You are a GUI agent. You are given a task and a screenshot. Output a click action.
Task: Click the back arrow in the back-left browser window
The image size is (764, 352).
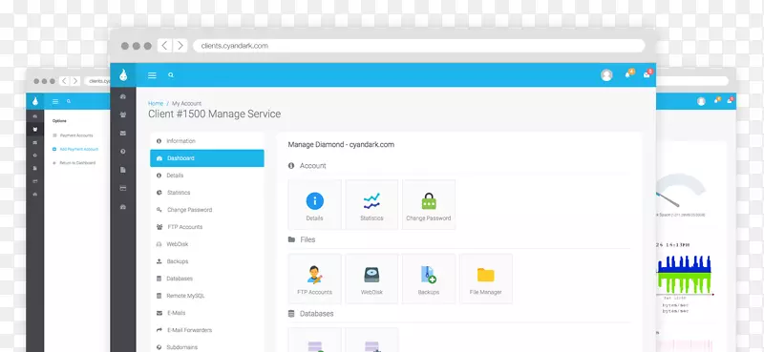[x=64, y=81]
